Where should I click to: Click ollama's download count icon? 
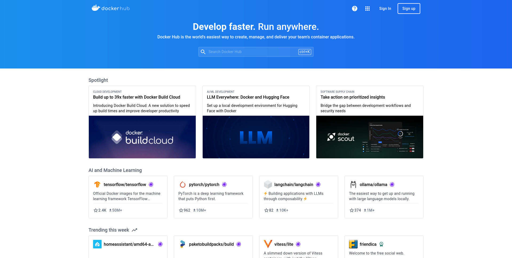click(365, 210)
